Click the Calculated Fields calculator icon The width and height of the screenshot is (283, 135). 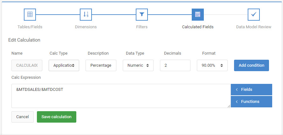[x=198, y=14]
